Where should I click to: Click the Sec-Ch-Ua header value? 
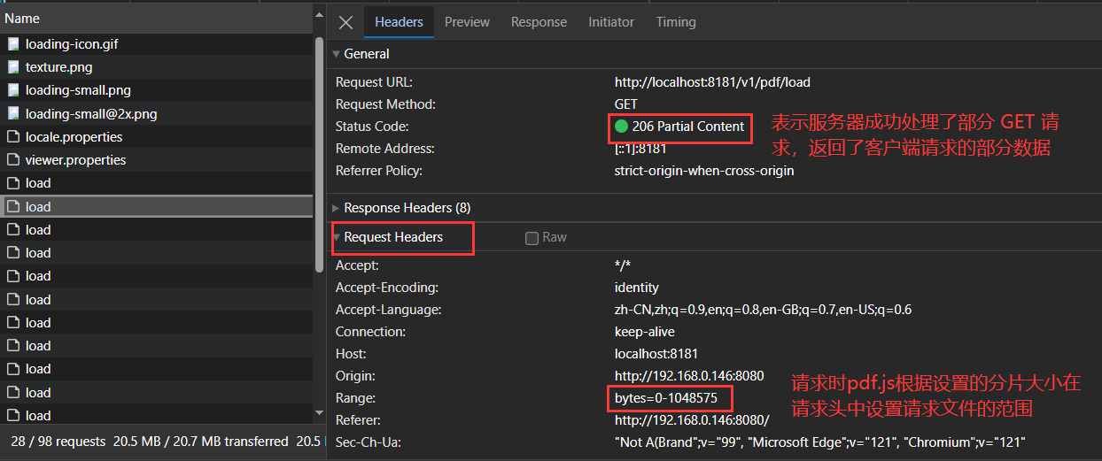click(819, 442)
